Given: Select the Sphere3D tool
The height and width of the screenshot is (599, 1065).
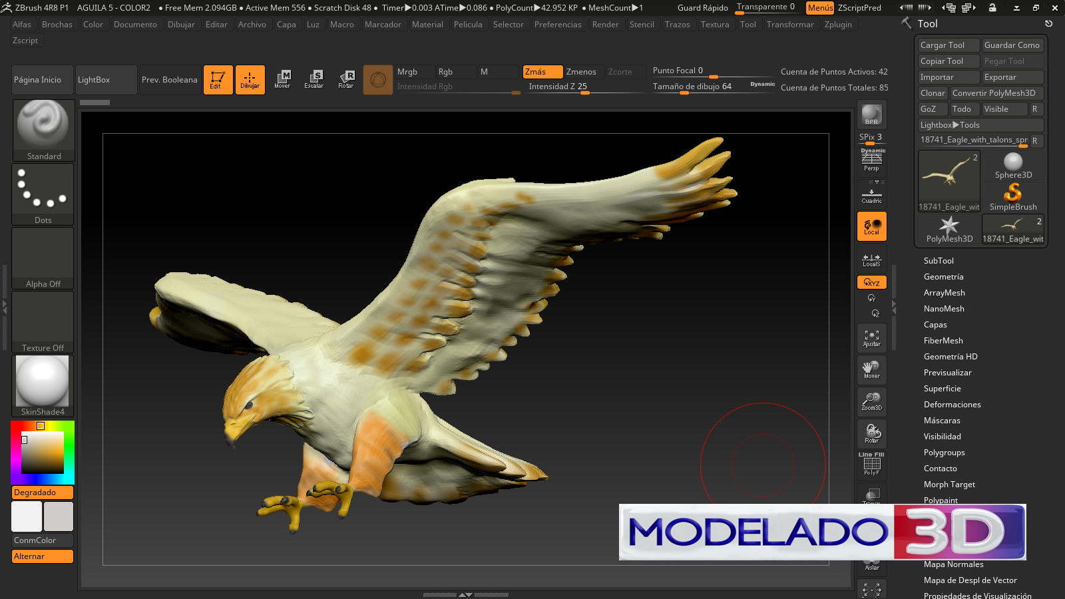Looking at the screenshot, I should click(1013, 166).
